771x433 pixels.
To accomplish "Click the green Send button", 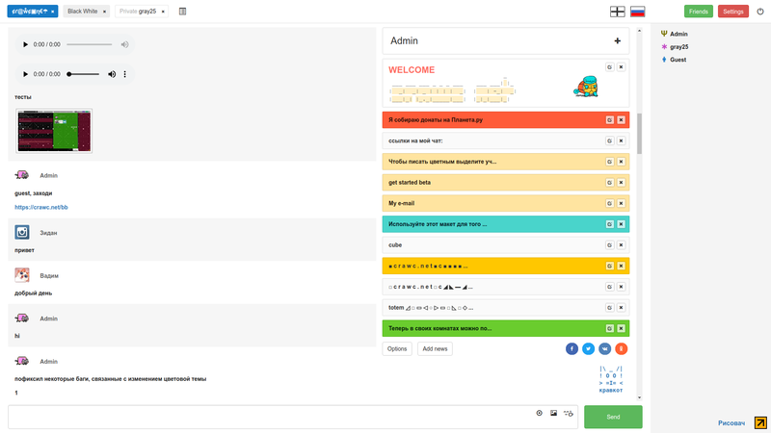I will click(613, 417).
